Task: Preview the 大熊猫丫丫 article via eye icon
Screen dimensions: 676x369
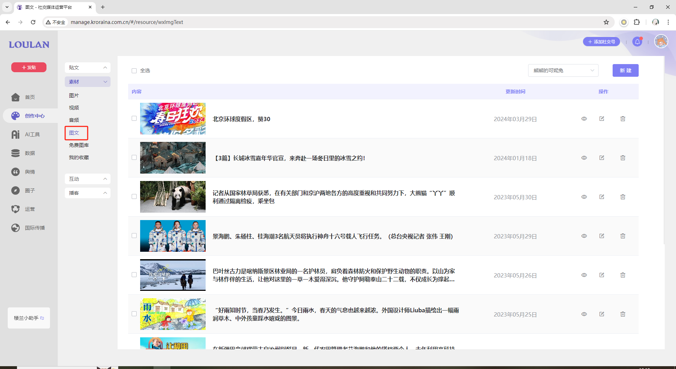Action: [584, 197]
